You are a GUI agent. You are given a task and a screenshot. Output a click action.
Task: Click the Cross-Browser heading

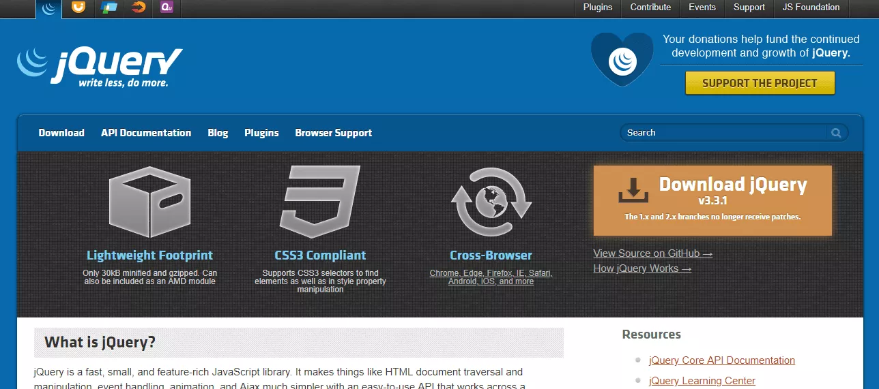pos(491,255)
